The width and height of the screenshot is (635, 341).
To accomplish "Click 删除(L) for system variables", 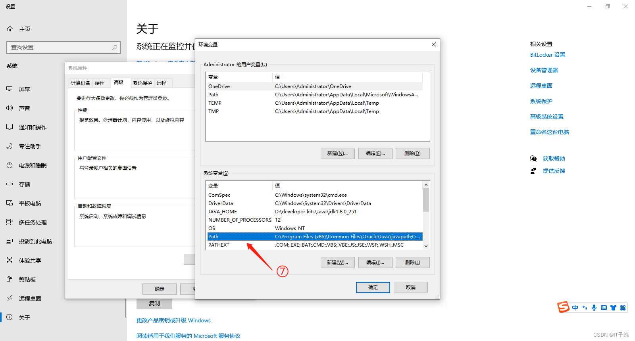I will pos(413,262).
